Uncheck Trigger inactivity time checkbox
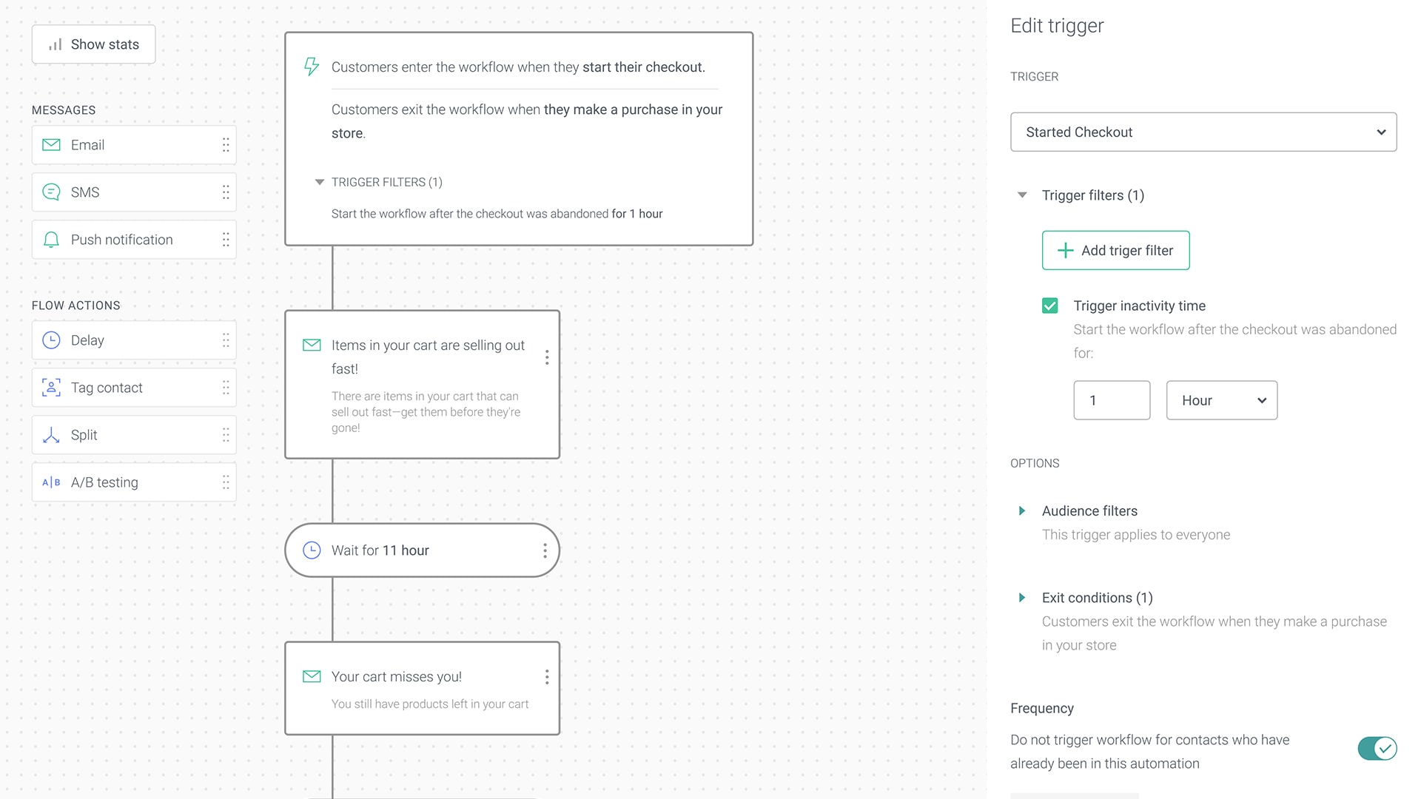 click(1049, 306)
